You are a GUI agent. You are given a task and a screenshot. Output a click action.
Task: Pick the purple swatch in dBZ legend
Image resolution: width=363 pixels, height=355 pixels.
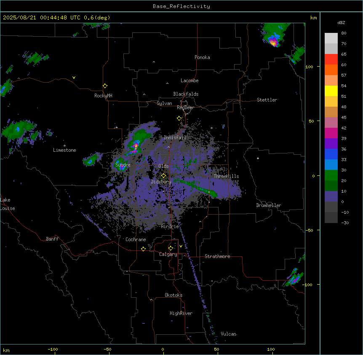(331, 144)
